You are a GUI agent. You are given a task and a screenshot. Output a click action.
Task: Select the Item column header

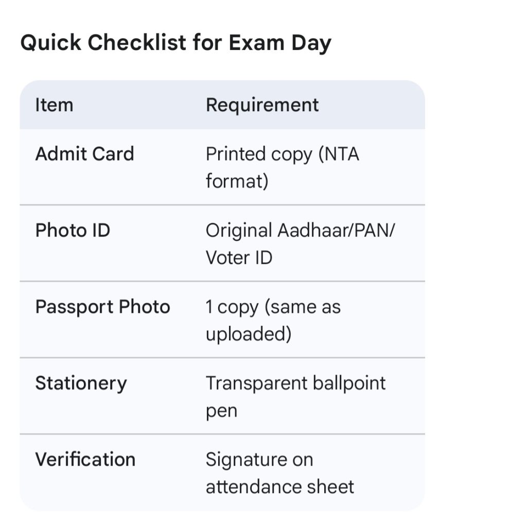[54, 105]
